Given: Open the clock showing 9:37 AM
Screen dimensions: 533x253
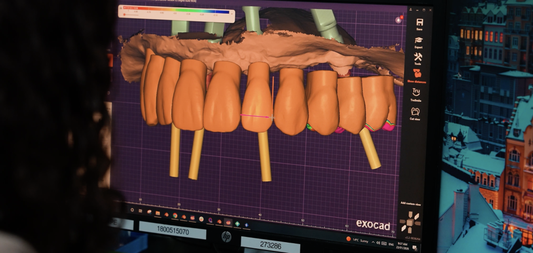Looking at the screenshot, I should click(402, 247).
